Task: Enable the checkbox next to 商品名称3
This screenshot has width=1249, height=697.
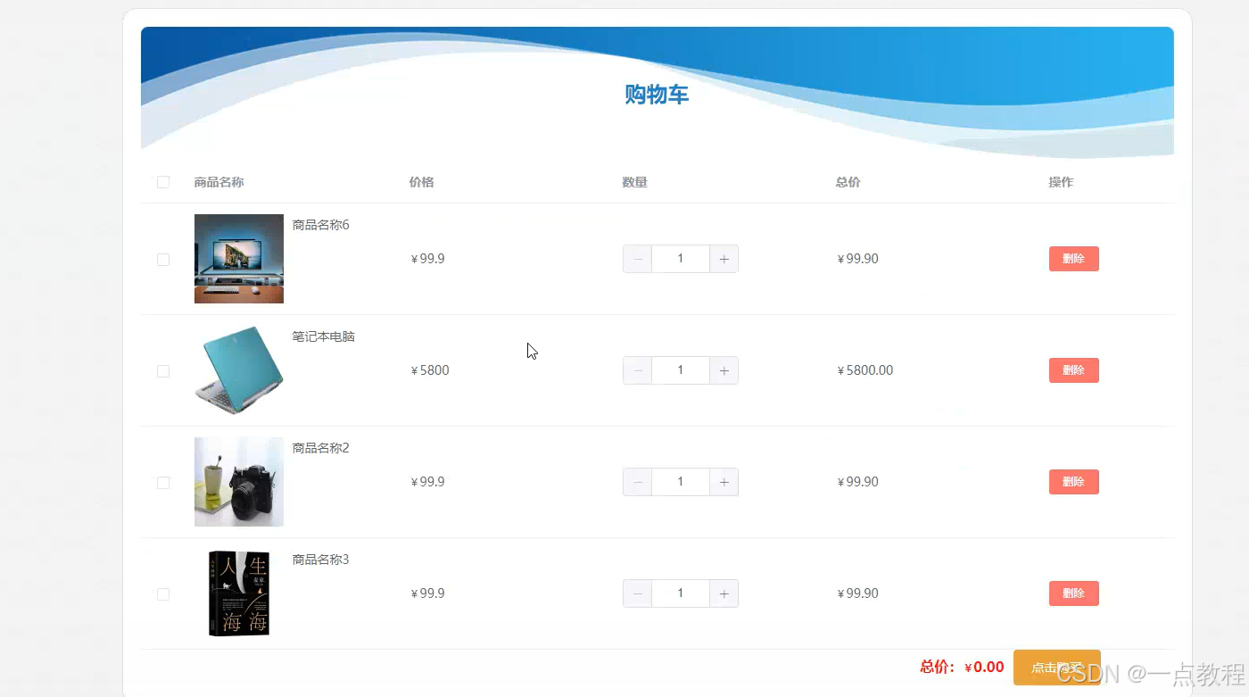Action: tap(163, 594)
